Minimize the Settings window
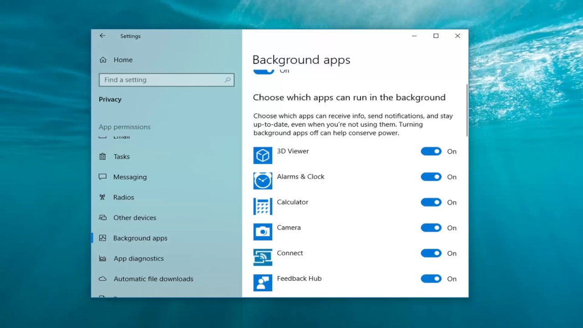 (x=414, y=36)
